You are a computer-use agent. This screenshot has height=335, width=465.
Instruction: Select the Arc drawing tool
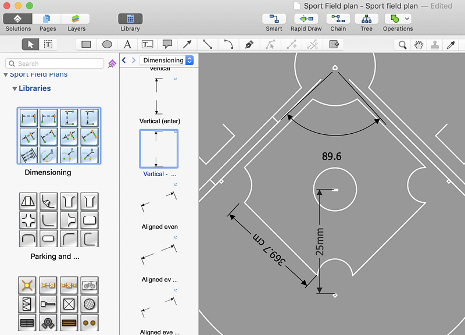(228, 44)
